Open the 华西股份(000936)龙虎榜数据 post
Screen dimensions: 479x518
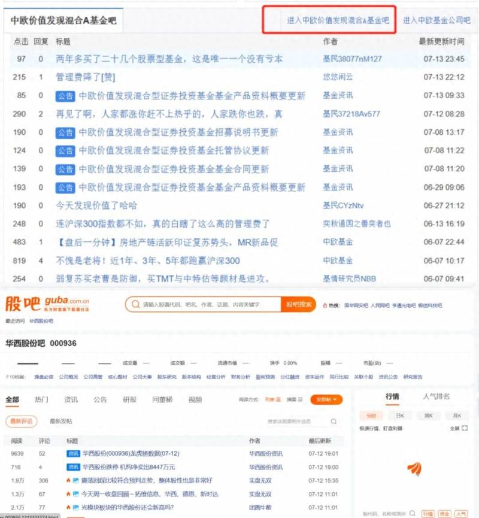131,453
